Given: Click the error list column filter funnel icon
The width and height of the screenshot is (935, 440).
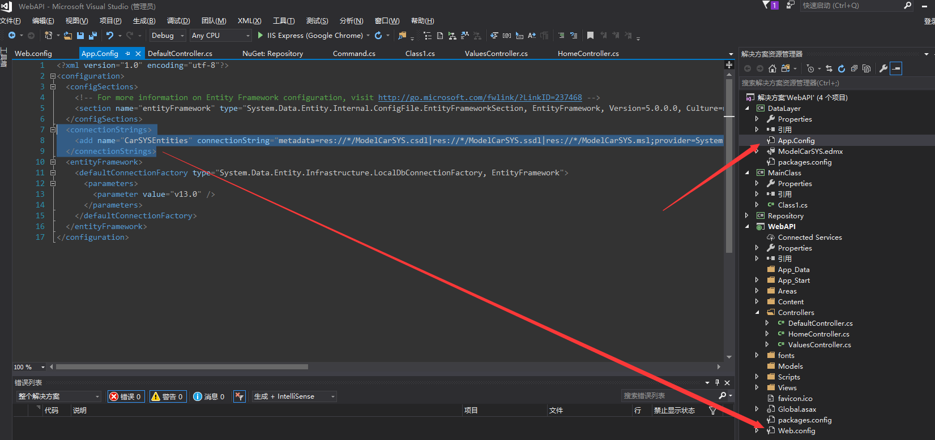Looking at the screenshot, I should 713,411.
